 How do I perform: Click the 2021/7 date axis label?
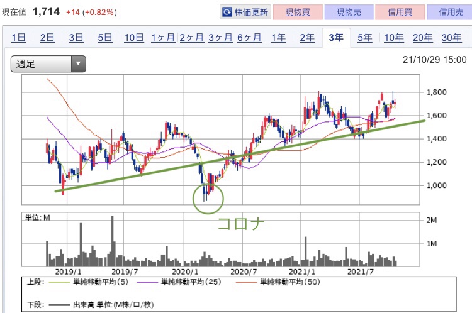361,272
